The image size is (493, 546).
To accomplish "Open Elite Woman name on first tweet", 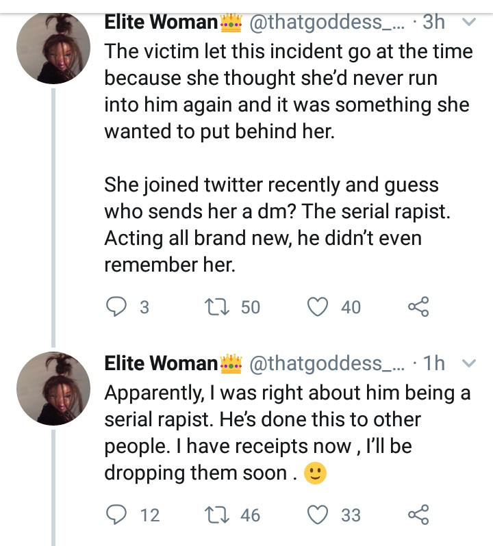I will [x=160, y=23].
